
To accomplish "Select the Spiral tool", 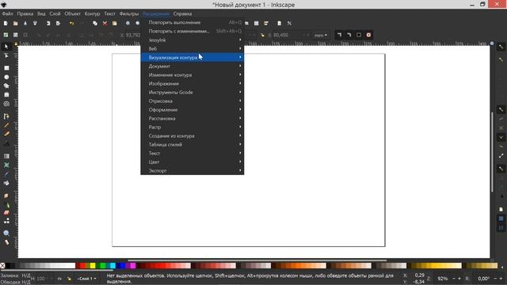I will click(x=6, y=104).
